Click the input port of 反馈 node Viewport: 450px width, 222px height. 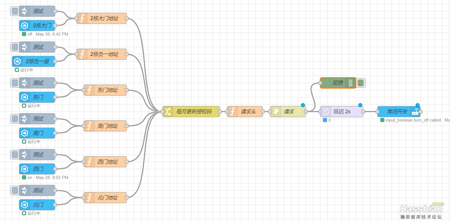(x=320, y=83)
